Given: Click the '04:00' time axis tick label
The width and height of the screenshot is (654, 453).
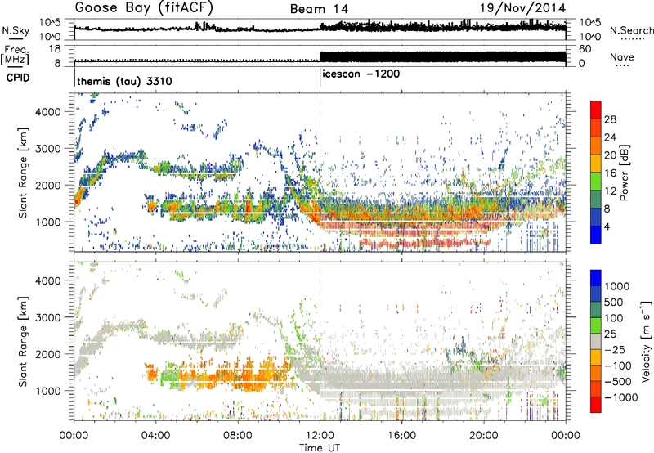Looking at the screenshot, I should click(156, 436).
